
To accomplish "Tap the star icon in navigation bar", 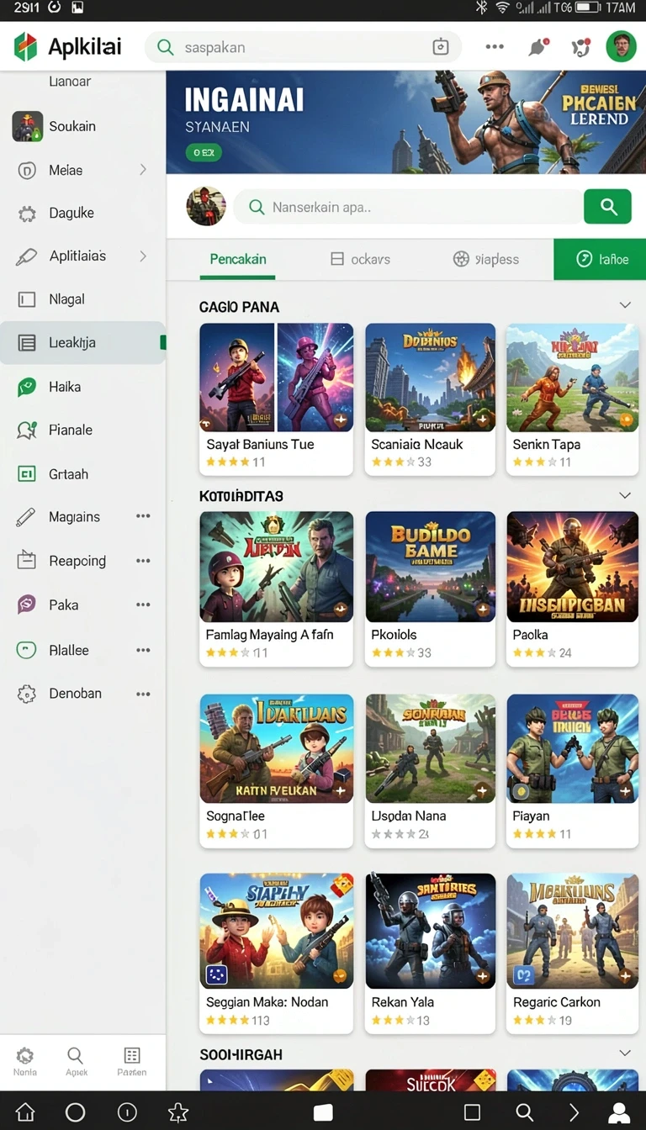I will tap(178, 1112).
